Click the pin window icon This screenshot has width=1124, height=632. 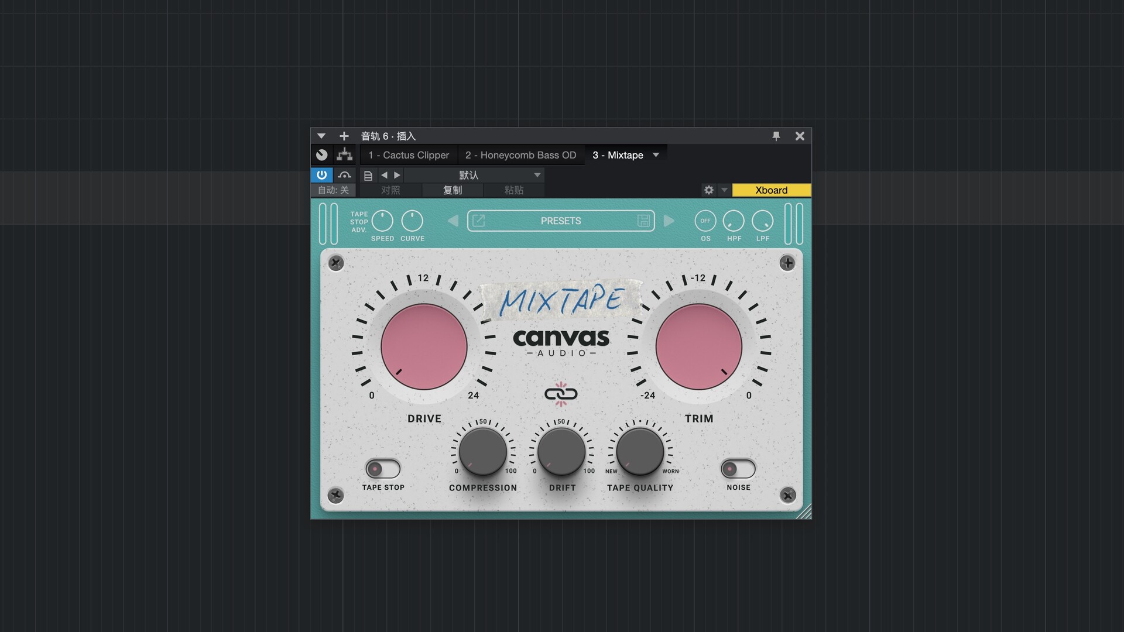[x=776, y=136]
